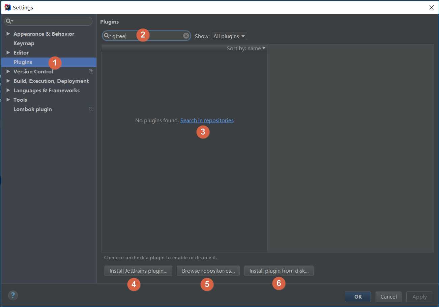
Task: Click the settings search magnifier icon
Action: 9,21
